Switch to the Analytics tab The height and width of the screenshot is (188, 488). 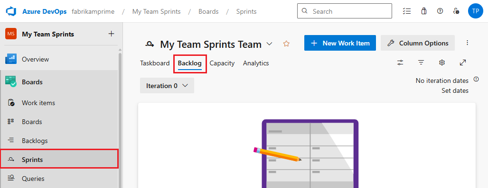[x=256, y=63]
